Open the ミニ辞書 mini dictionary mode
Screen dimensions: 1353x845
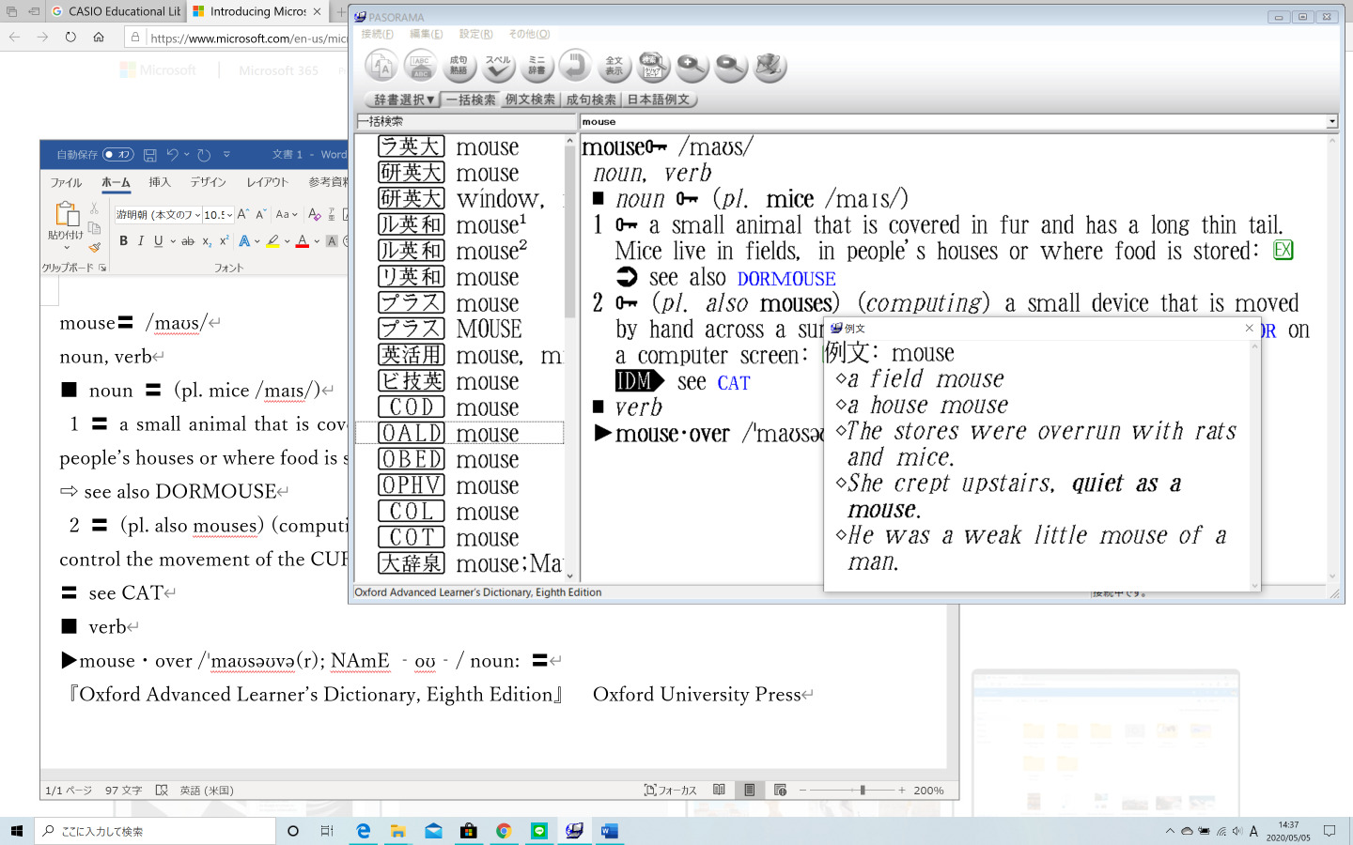pyautogui.click(x=537, y=66)
